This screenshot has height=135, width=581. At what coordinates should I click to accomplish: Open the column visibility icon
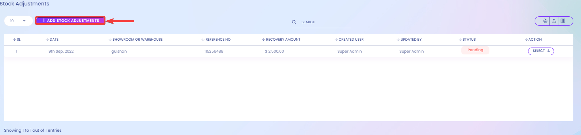click(x=563, y=21)
